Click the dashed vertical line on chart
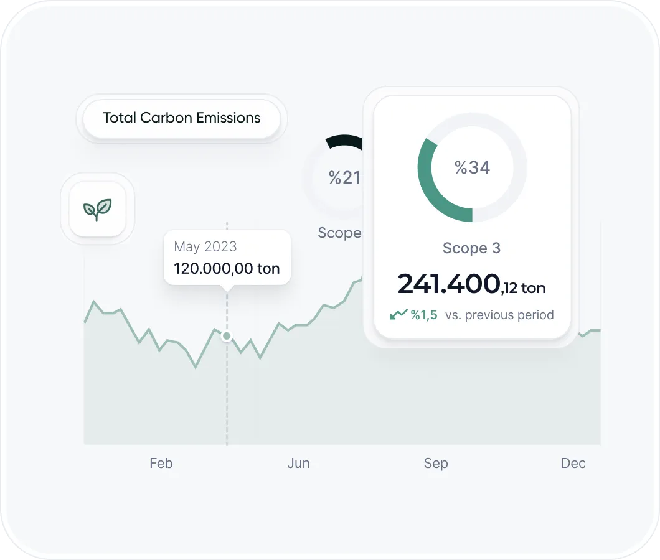The height and width of the screenshot is (560, 660). [x=227, y=398]
